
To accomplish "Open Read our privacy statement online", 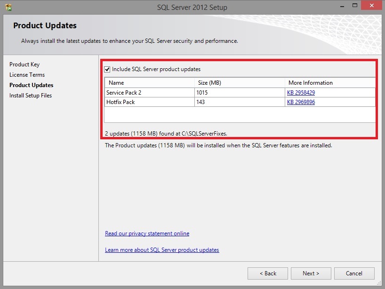I will point(147,233).
